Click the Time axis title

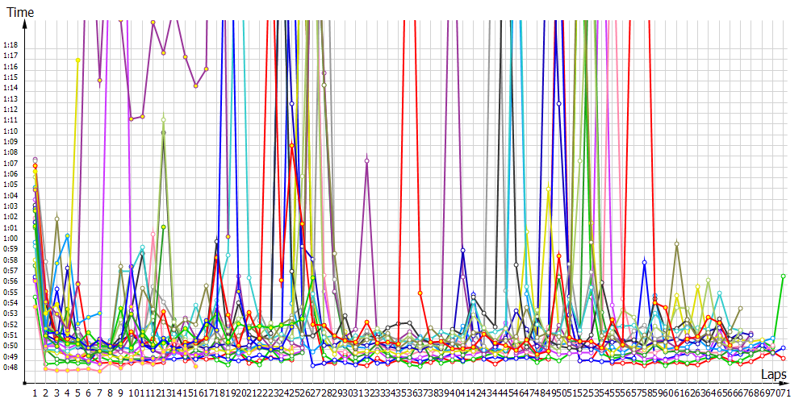coord(20,10)
